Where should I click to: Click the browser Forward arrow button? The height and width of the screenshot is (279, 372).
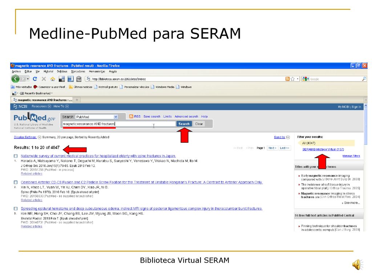23,79
